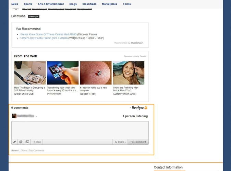Click the Davenport location tag
Image resolution: width=231 pixels, height=171 pixels.
[x=34, y=16]
